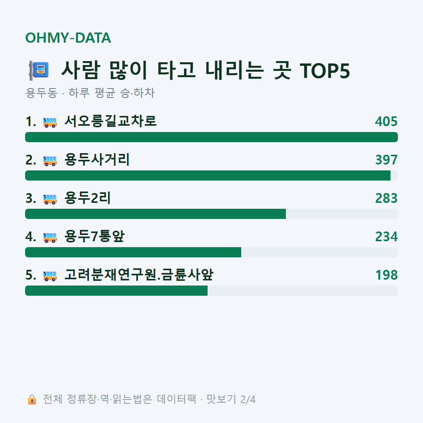Click the 283 progress bar for 용두2리

point(211,214)
